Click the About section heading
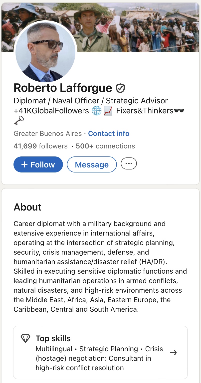This screenshot has height=383, width=201. [x=27, y=207]
